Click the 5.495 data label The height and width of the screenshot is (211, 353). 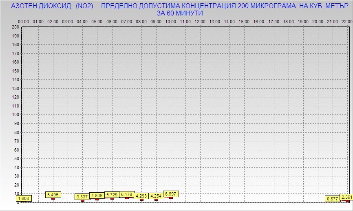(x=53, y=195)
